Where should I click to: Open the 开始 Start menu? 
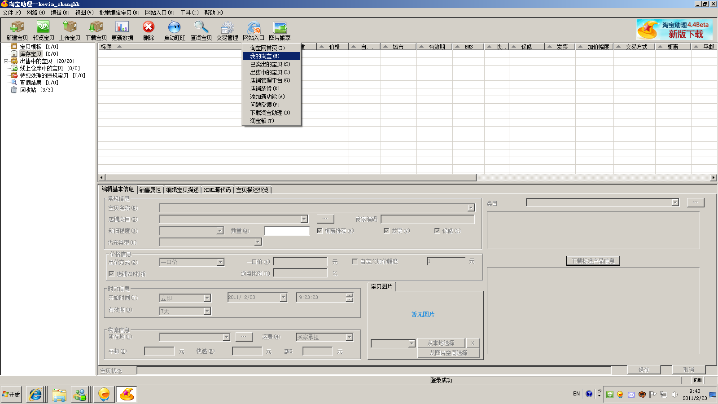click(x=11, y=395)
